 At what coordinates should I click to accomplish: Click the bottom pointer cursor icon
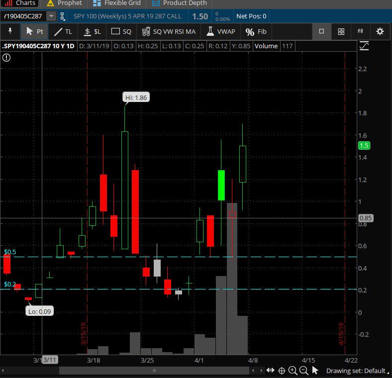pos(315,370)
